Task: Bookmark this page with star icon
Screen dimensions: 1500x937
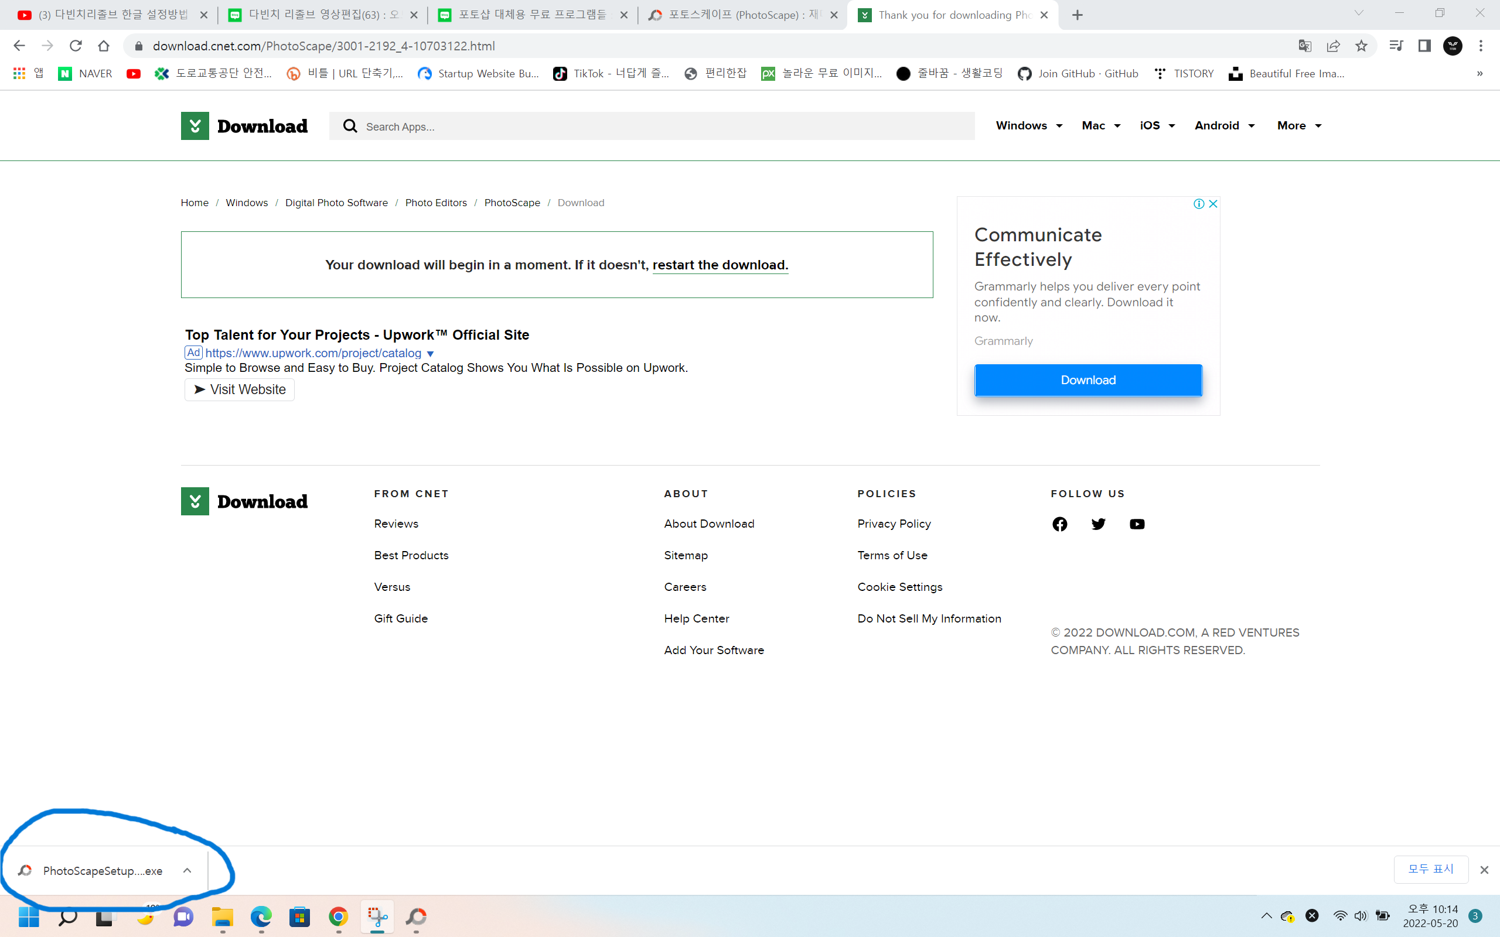Action: 1361,46
